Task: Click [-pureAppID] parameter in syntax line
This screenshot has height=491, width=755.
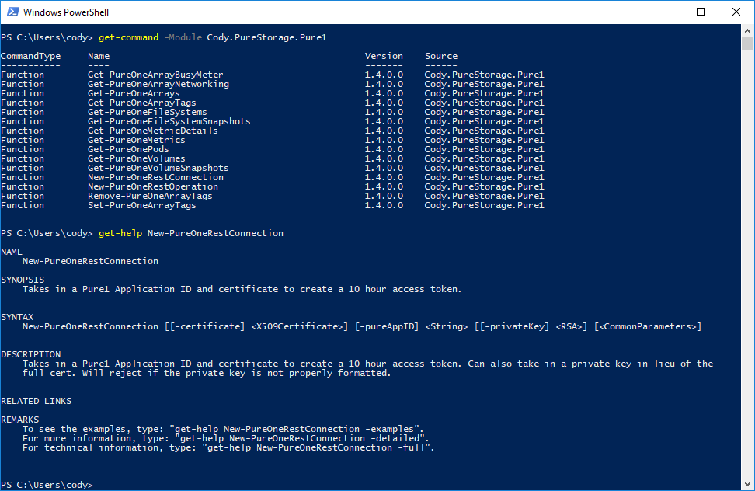Action: click(x=386, y=326)
